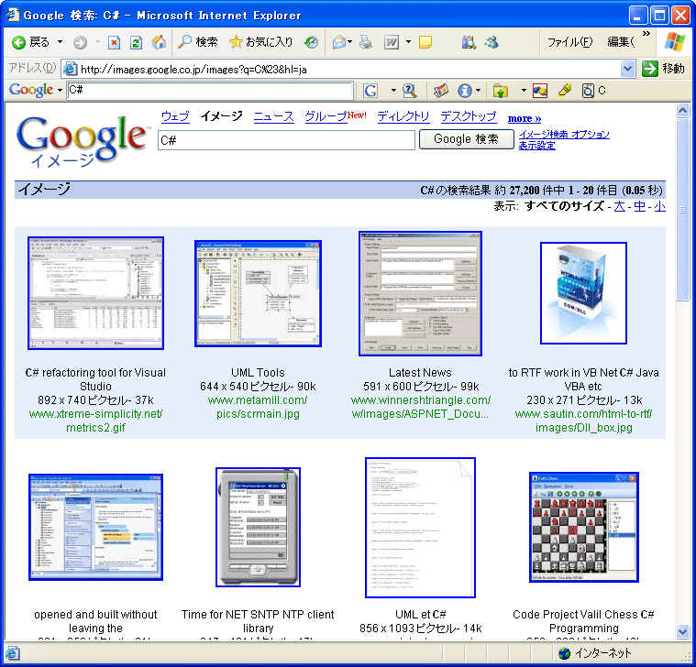Screen dimensions: 696x667
Task: Click the Research book icon
Action: point(469,42)
